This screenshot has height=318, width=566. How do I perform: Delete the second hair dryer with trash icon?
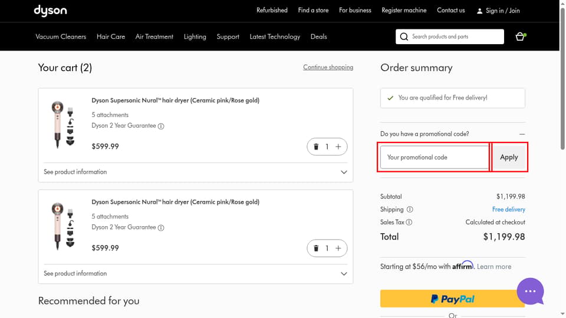pyautogui.click(x=316, y=249)
